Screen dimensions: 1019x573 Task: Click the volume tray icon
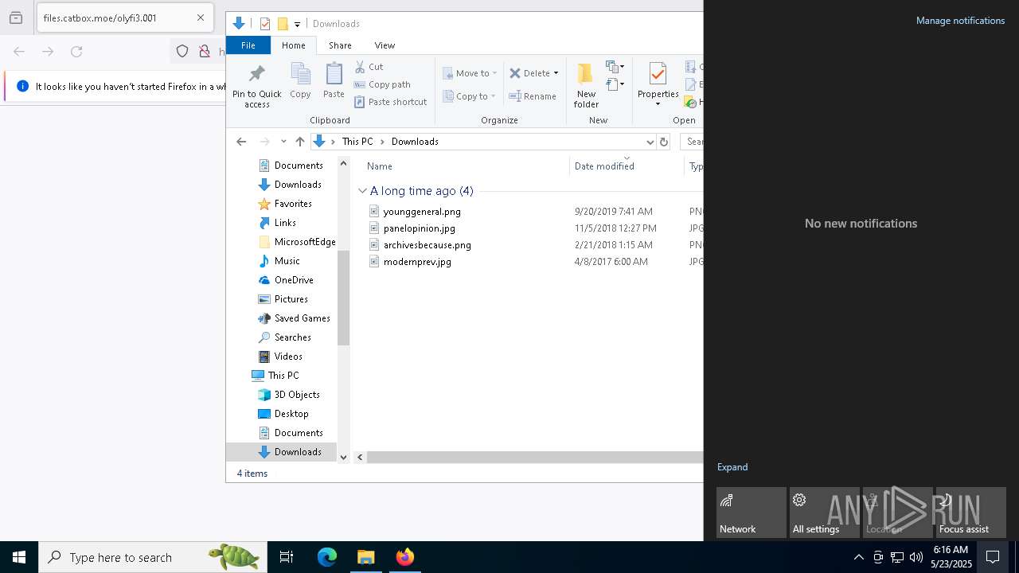point(916,557)
